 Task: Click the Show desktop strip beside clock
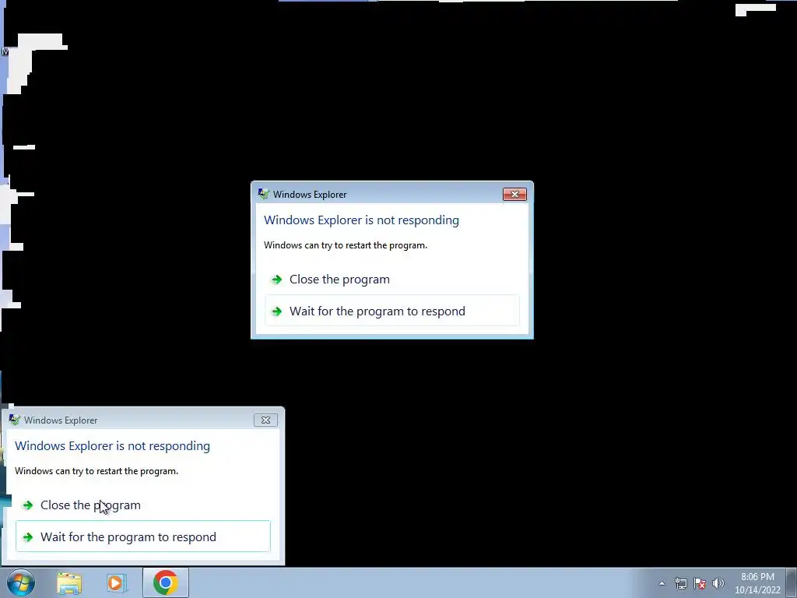click(x=792, y=583)
